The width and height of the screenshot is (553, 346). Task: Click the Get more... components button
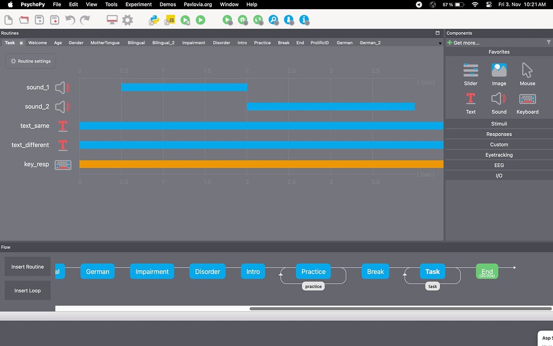pos(466,42)
